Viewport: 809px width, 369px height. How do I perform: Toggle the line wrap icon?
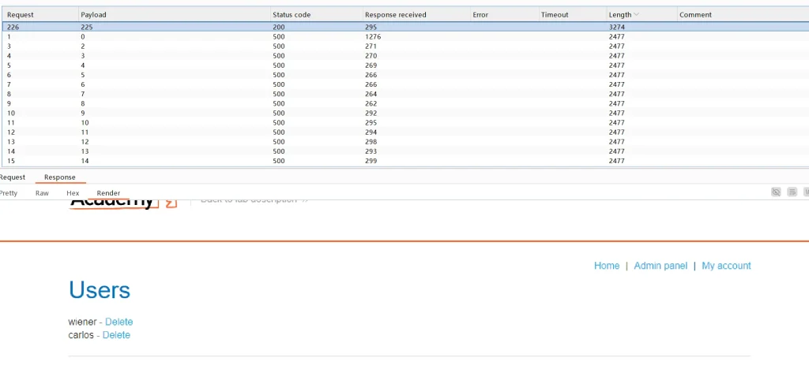(x=792, y=192)
